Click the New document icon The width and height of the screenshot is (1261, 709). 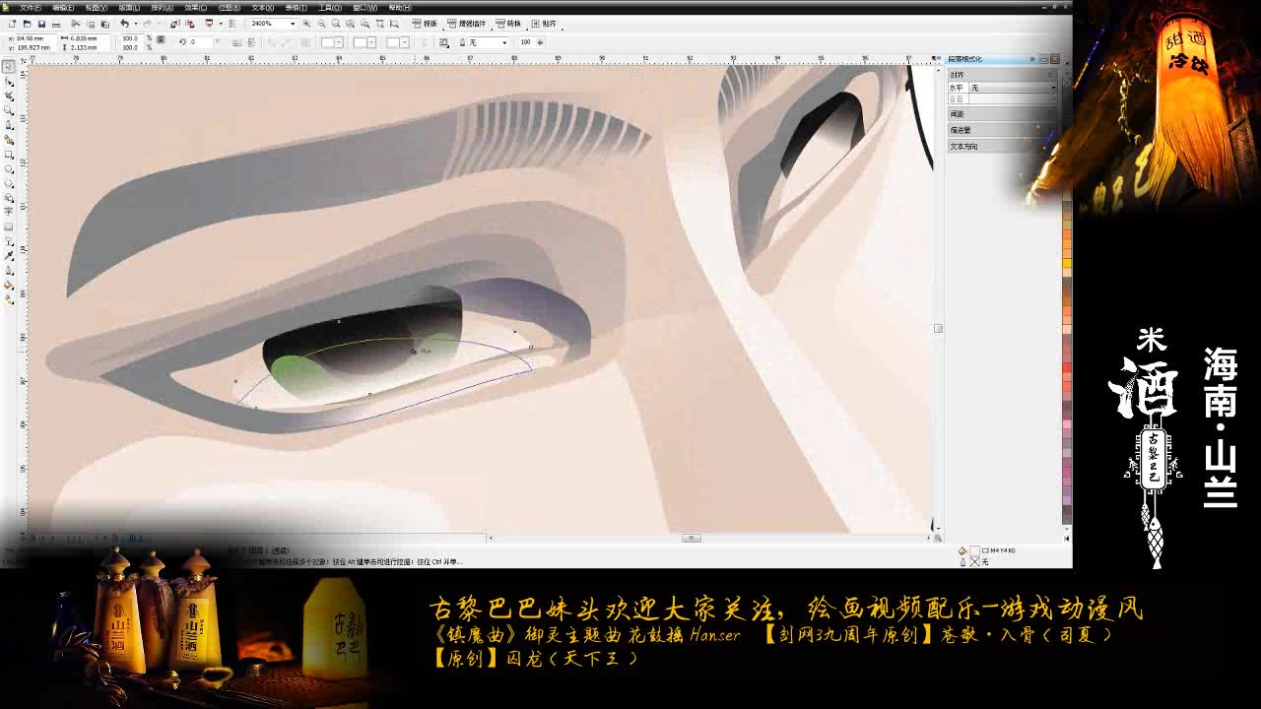coord(12,24)
